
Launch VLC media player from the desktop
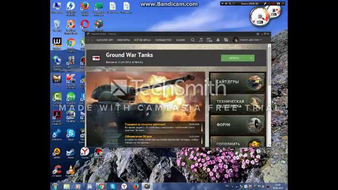point(71,170)
